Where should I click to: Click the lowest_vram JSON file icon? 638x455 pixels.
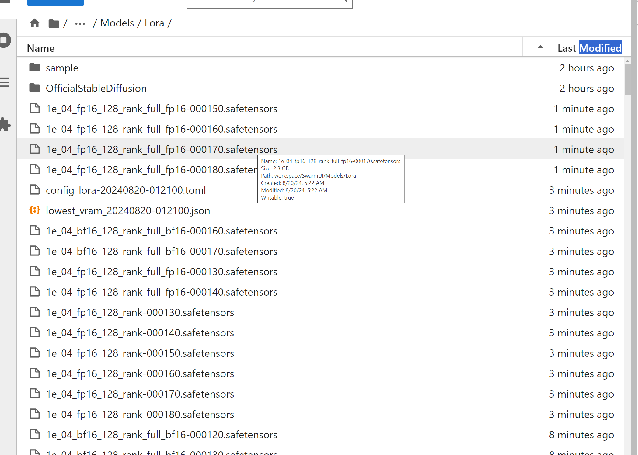pyautogui.click(x=35, y=210)
